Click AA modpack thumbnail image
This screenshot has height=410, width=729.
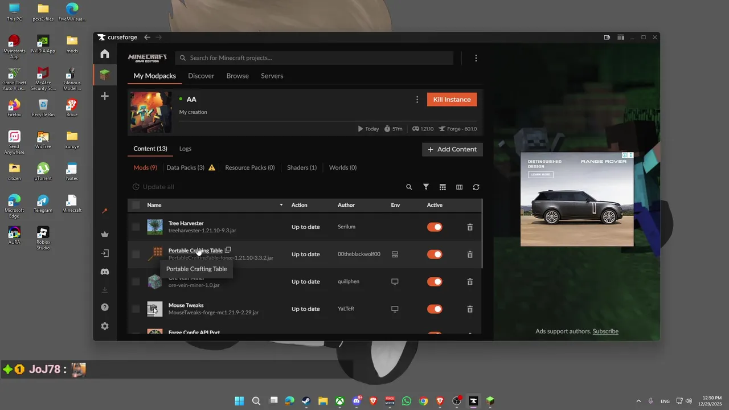tap(151, 112)
